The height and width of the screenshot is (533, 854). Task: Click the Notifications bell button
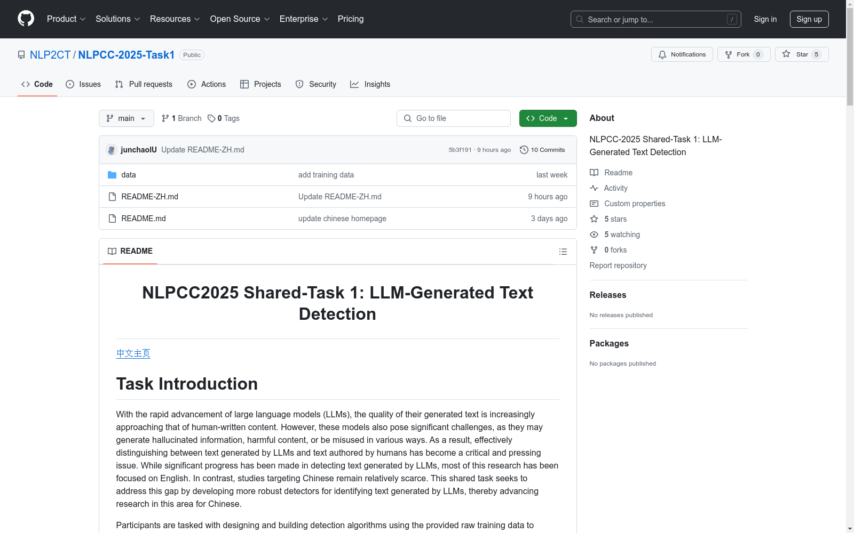(682, 54)
